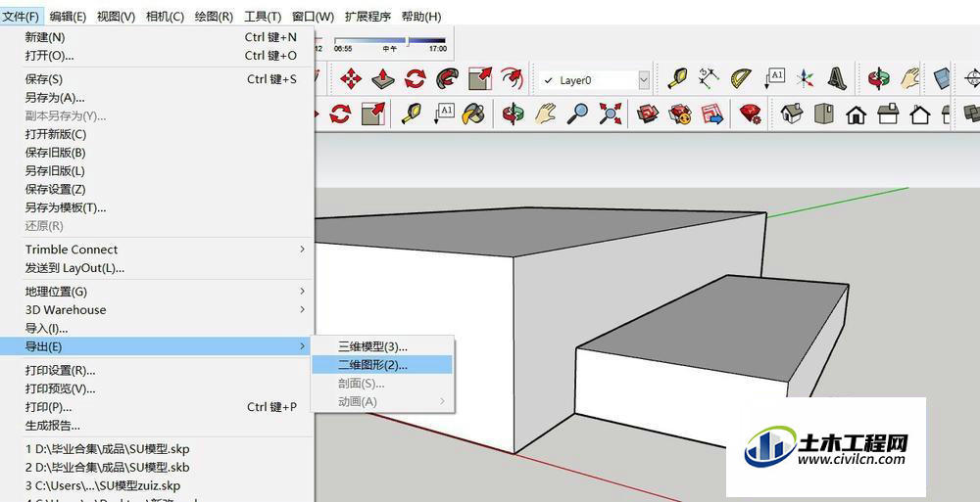980x502 pixels.
Task: Open the 窗口(W) menu
Action: 314,17
